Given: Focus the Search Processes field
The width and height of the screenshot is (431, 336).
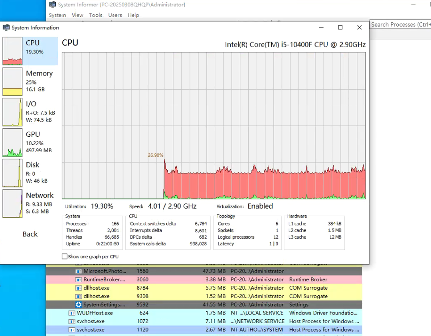Looking at the screenshot, I should 401,25.
